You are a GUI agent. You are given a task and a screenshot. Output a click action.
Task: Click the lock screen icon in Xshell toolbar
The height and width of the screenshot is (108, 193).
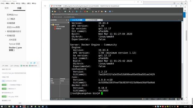click(93, 11)
